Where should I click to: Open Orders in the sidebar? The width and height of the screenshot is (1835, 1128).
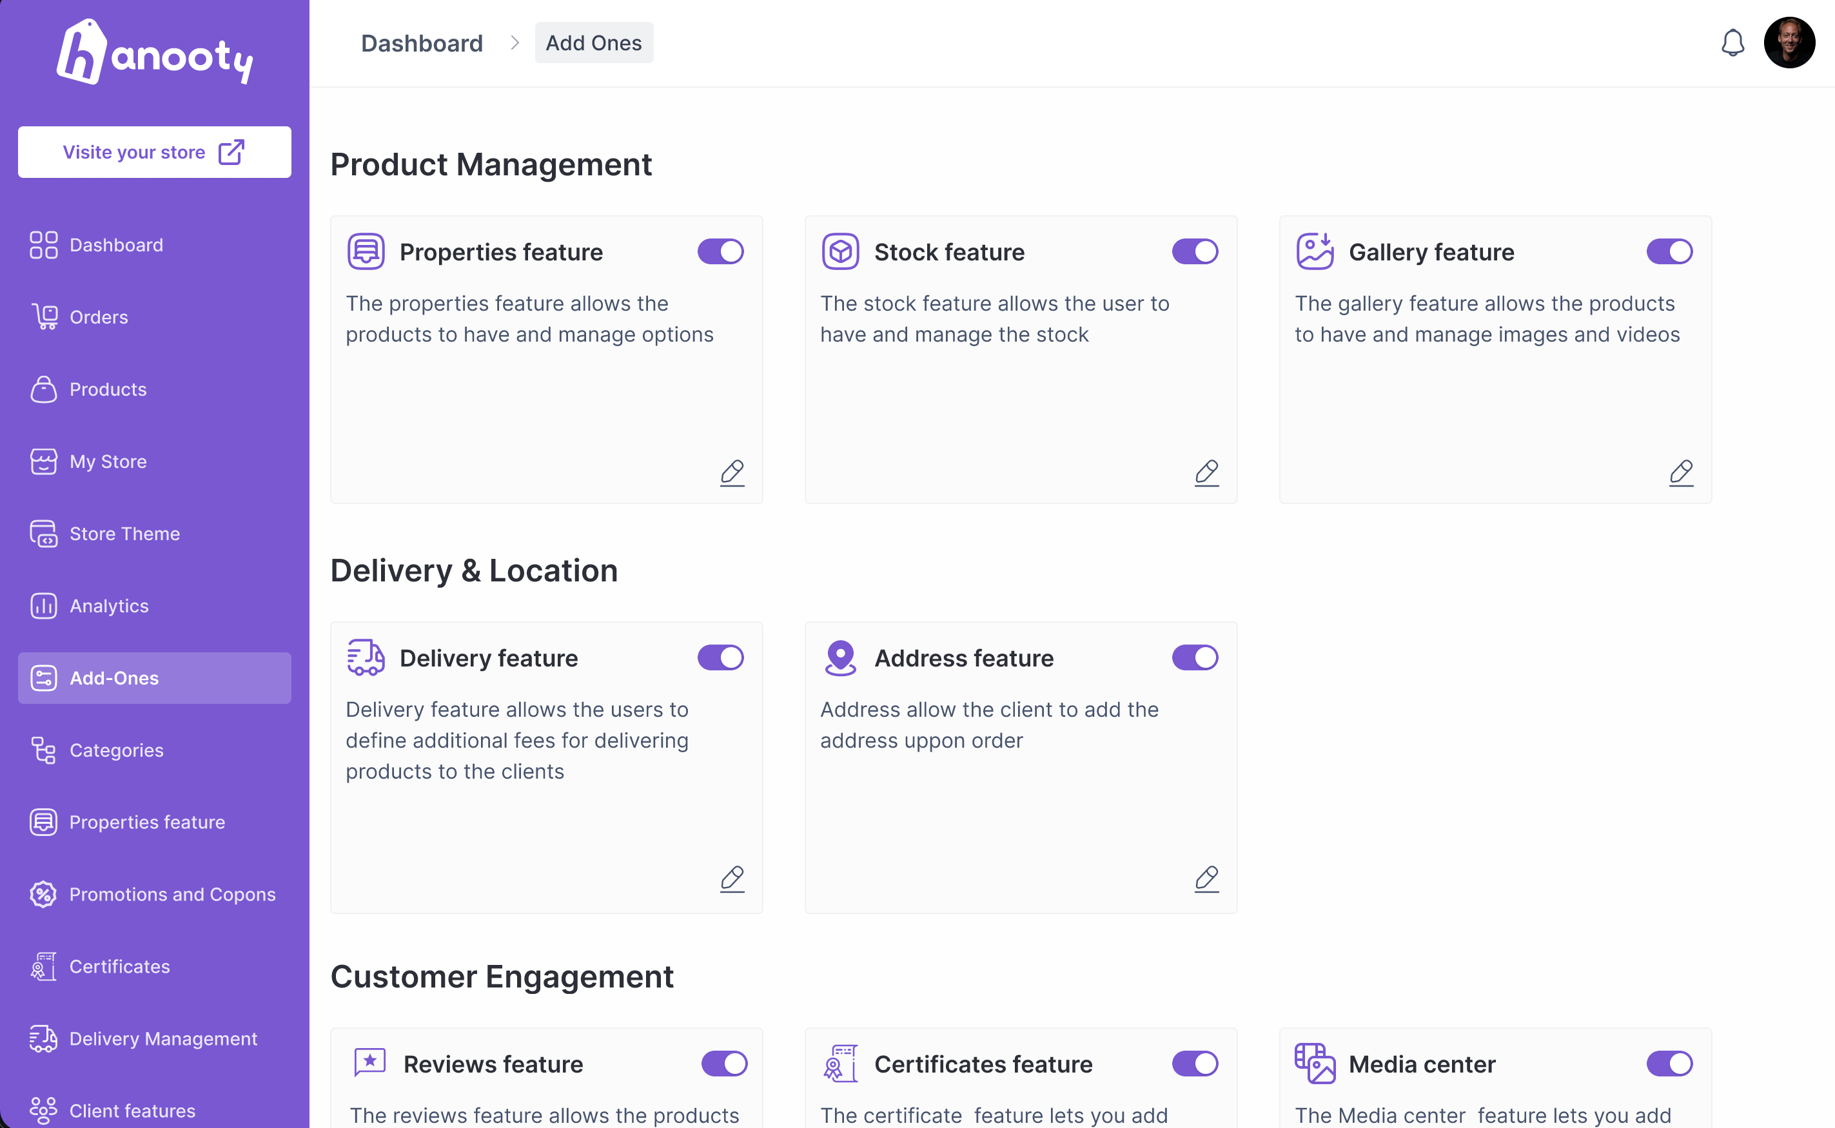[155, 317]
